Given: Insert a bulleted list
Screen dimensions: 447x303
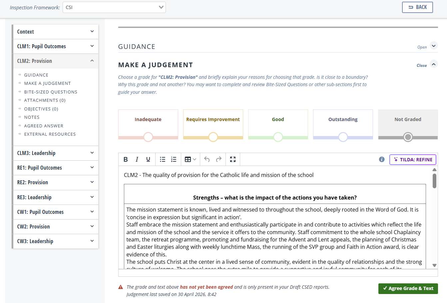Looking at the screenshot, I should [x=163, y=159].
